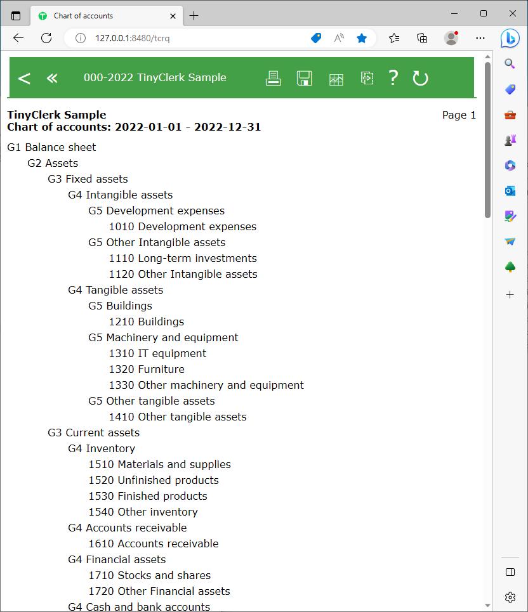Viewport: 528px width, 612px height.
Task: Click the 000-2022 TinyClerk Sample title
Action: 155,77
